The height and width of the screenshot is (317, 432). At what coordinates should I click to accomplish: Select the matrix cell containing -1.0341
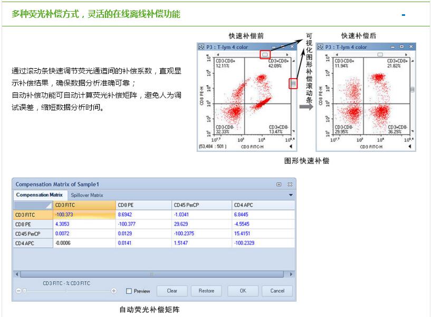click(x=201, y=215)
